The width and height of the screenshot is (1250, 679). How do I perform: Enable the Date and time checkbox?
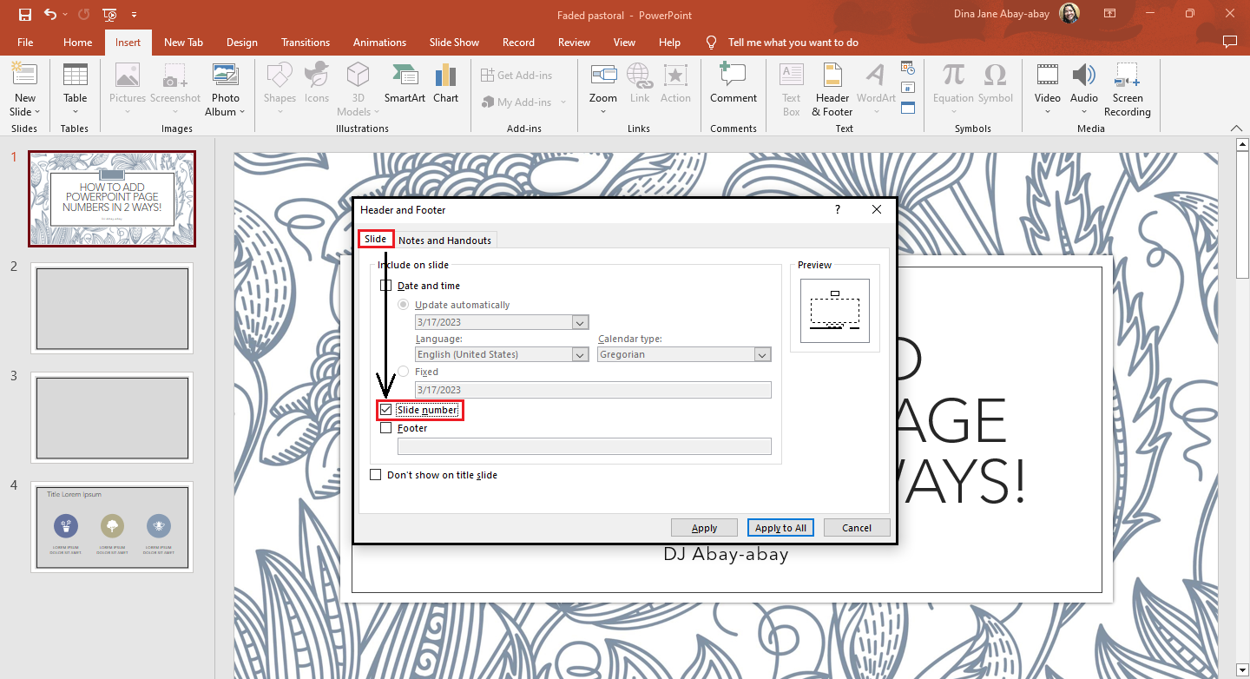coord(385,285)
